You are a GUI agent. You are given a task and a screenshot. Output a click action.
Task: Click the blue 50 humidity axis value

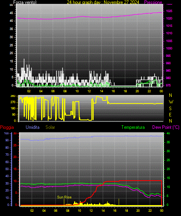[x=7, y=169]
